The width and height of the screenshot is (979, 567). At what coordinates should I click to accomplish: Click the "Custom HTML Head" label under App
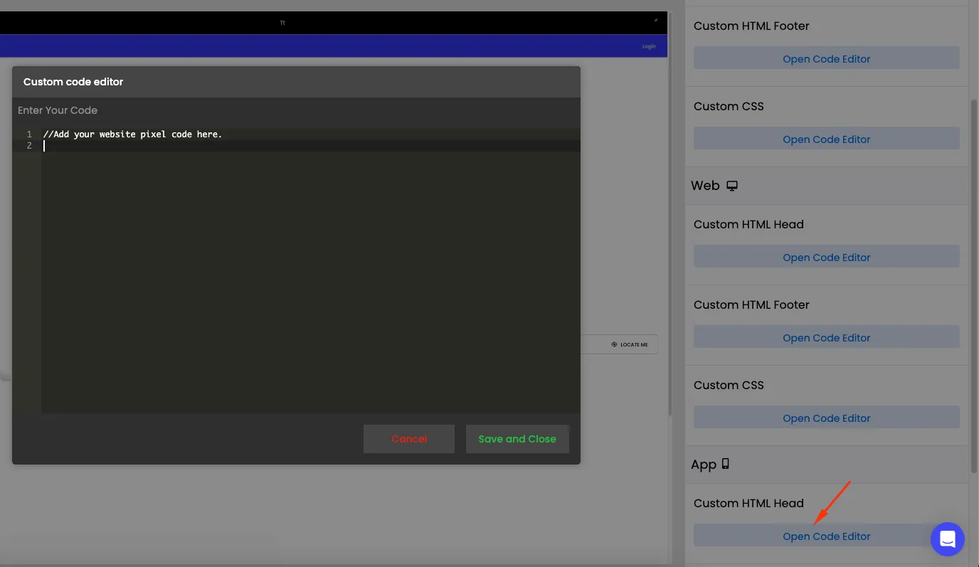pyautogui.click(x=748, y=503)
